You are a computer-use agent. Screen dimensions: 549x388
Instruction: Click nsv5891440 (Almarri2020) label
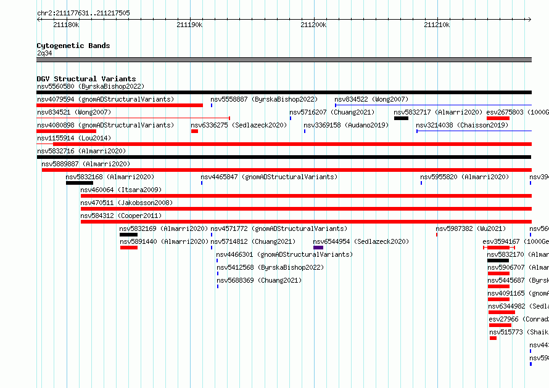coord(164,241)
